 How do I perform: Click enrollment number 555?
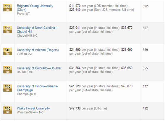(x=145, y=68)
